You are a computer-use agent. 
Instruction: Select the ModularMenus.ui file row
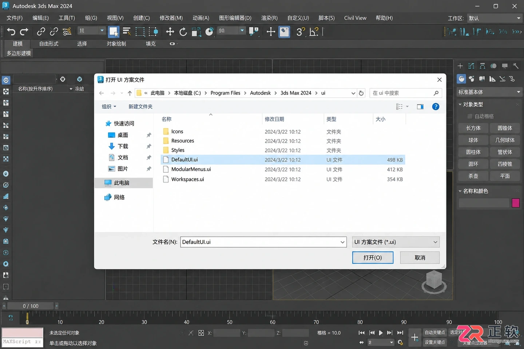click(283, 169)
